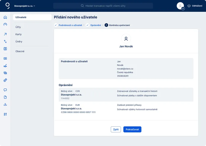Open the transfers up-down arrows icon
This screenshot has width=206, height=146.
[5, 42]
